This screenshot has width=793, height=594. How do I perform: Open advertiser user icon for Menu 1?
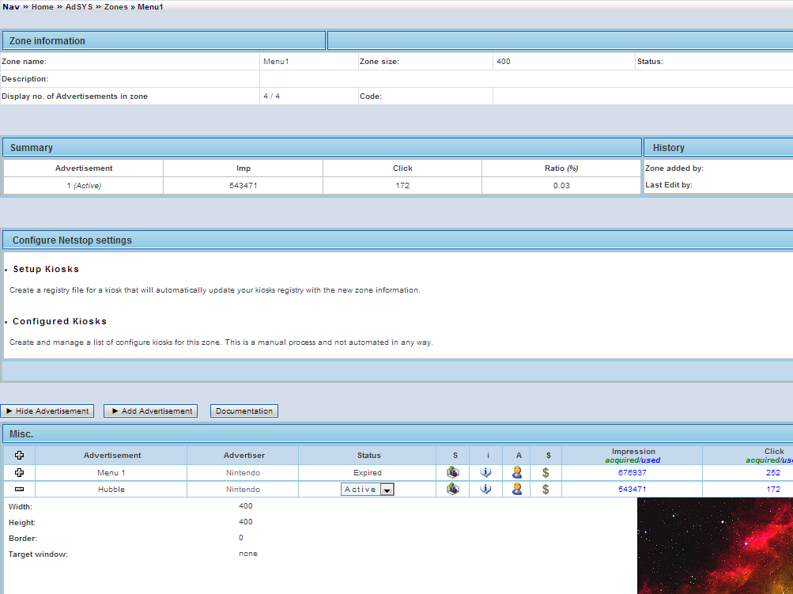516,472
